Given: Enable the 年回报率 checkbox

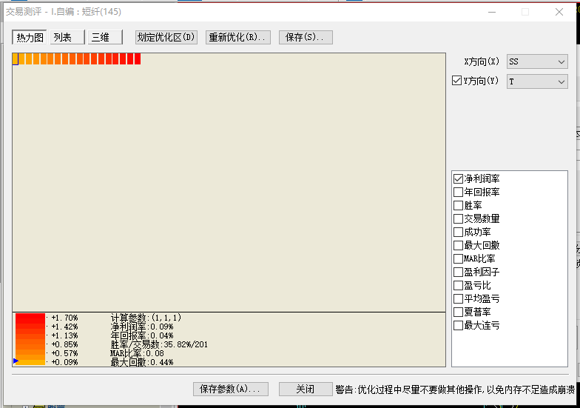Looking at the screenshot, I should 459,193.
